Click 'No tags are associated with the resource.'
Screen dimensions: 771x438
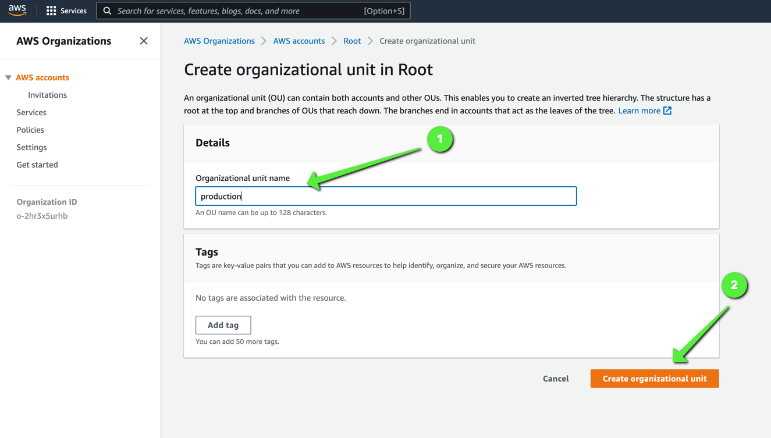pyautogui.click(x=271, y=298)
